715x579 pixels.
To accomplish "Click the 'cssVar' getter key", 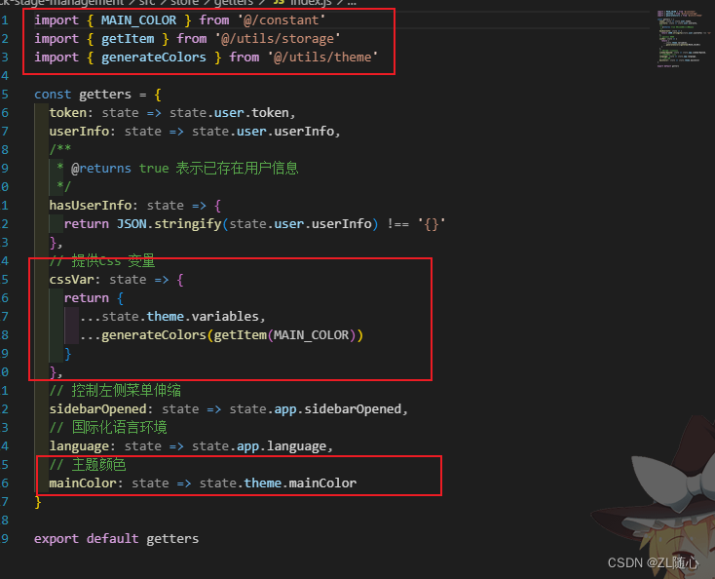I will click(x=71, y=280).
